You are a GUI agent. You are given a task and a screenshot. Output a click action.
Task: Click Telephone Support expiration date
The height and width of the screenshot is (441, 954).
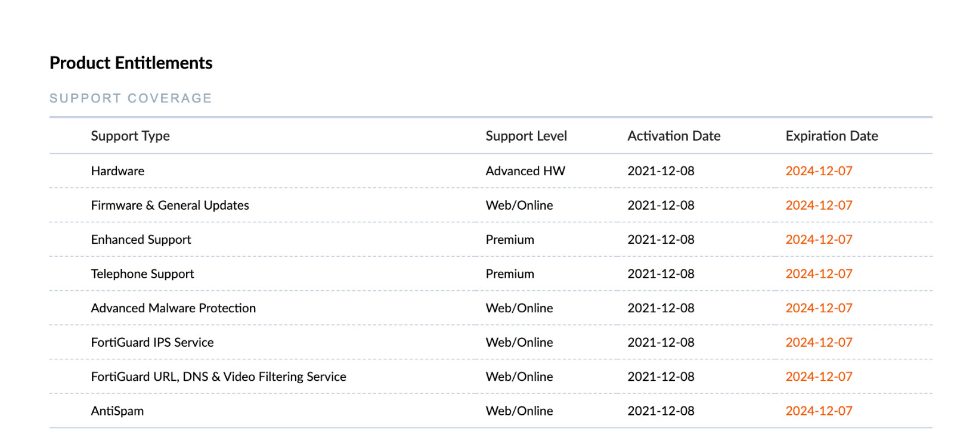(x=819, y=274)
